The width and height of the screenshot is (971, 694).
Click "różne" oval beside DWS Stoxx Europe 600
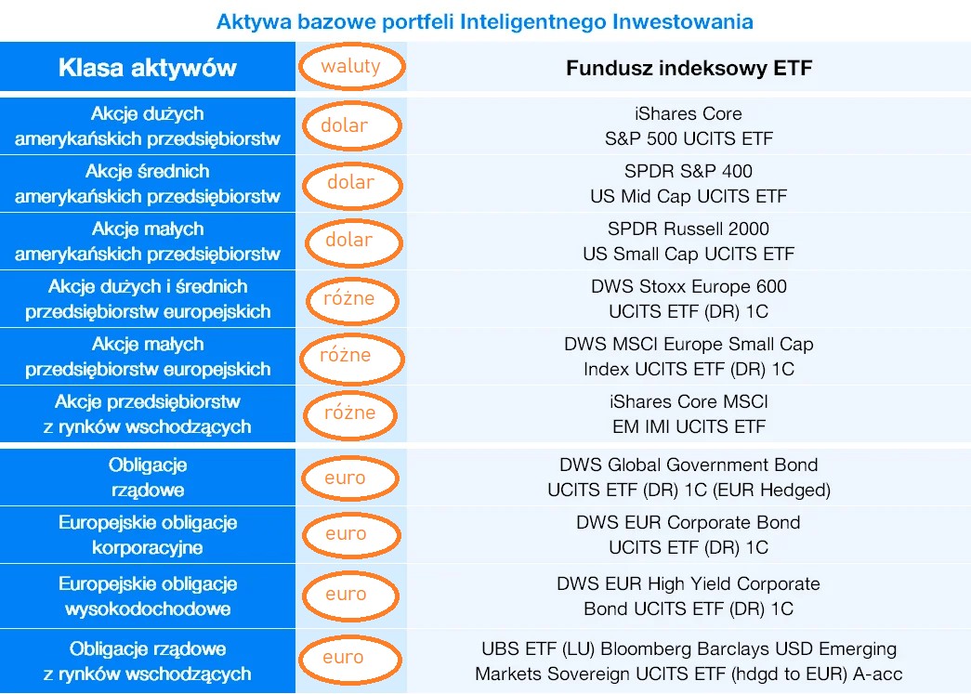[x=350, y=299]
